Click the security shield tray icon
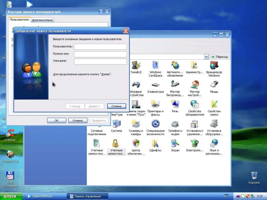Image resolution: width=267 pixels, height=200 pixels. click(247, 196)
